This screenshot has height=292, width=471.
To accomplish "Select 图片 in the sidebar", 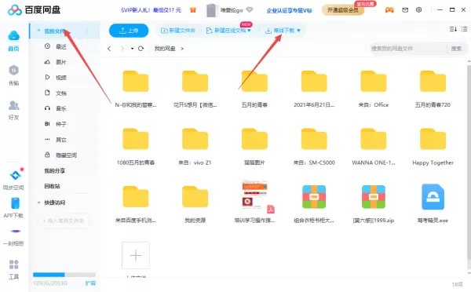I will click(x=61, y=62).
